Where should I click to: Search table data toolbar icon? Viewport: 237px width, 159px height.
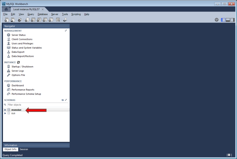(x=58, y=20)
